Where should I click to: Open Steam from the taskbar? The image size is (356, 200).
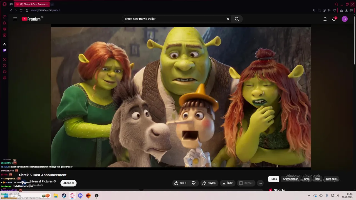[64, 196]
